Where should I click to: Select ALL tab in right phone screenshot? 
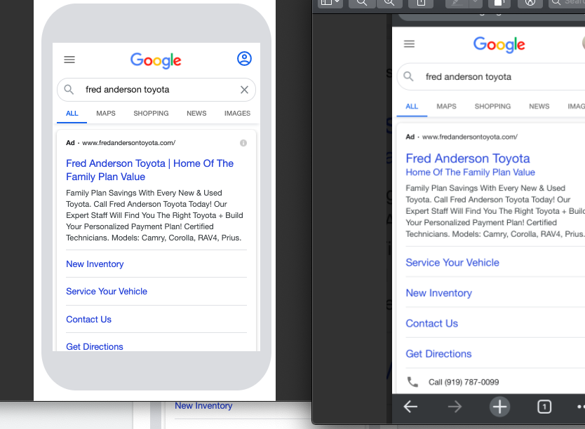click(x=412, y=107)
